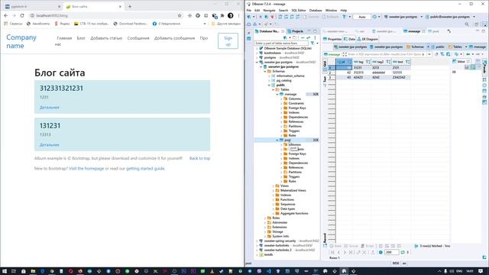Screen dimensions: 489x275
Task: Open Сообщения nav link
Action: click(138, 38)
